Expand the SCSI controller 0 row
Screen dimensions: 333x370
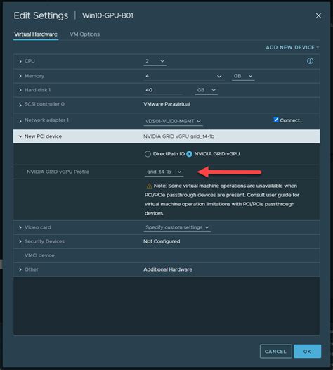(x=20, y=105)
